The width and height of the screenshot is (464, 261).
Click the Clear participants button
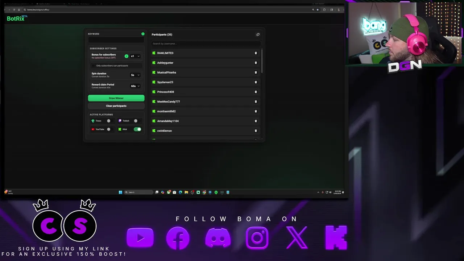116,106
